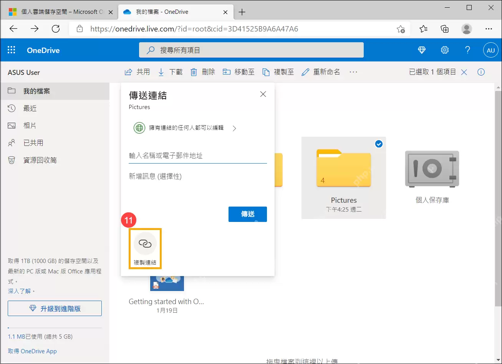Click the browser Refresh button
This screenshot has width=502, height=364.
[56, 29]
